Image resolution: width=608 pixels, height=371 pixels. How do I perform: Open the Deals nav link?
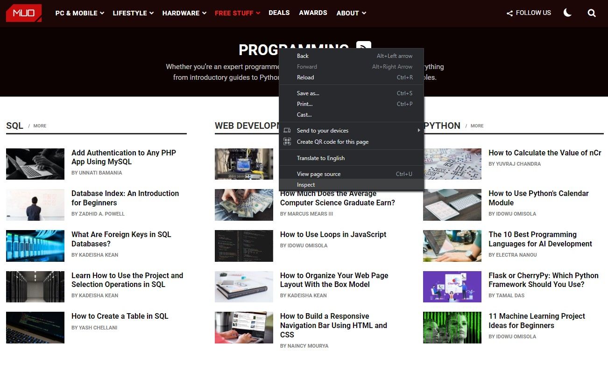279,13
